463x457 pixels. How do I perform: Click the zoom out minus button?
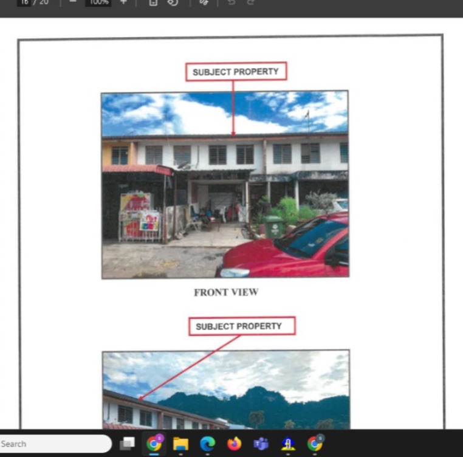click(72, 2)
